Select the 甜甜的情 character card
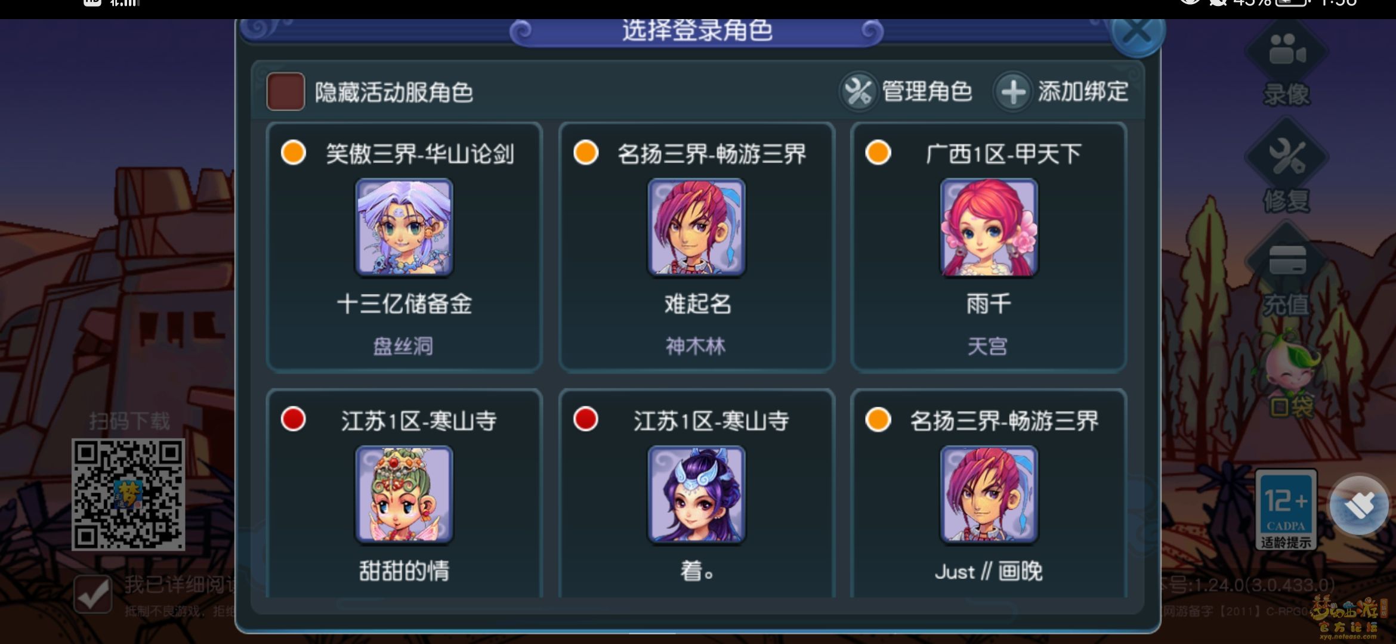Screen dimensions: 1396x644 coord(404,494)
